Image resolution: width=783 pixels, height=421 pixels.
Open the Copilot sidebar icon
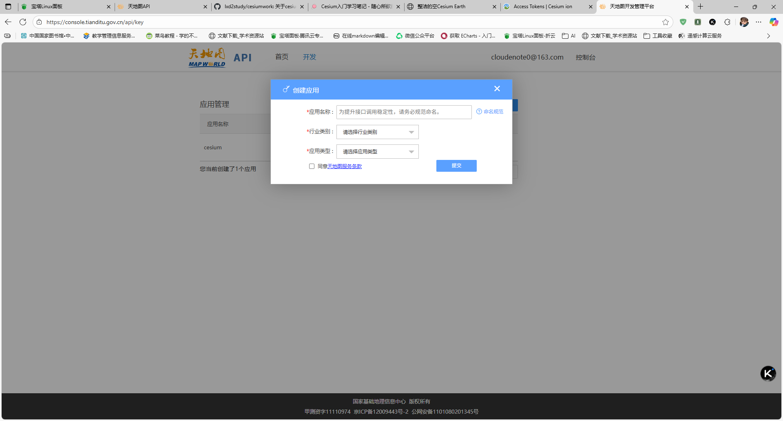coord(773,22)
